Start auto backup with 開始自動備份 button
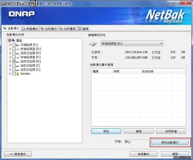The height and width of the screenshot is (160, 193). (x=170, y=143)
